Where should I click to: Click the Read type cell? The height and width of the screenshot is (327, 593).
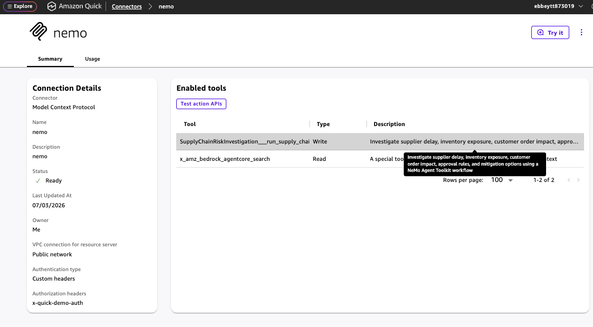[x=319, y=159]
